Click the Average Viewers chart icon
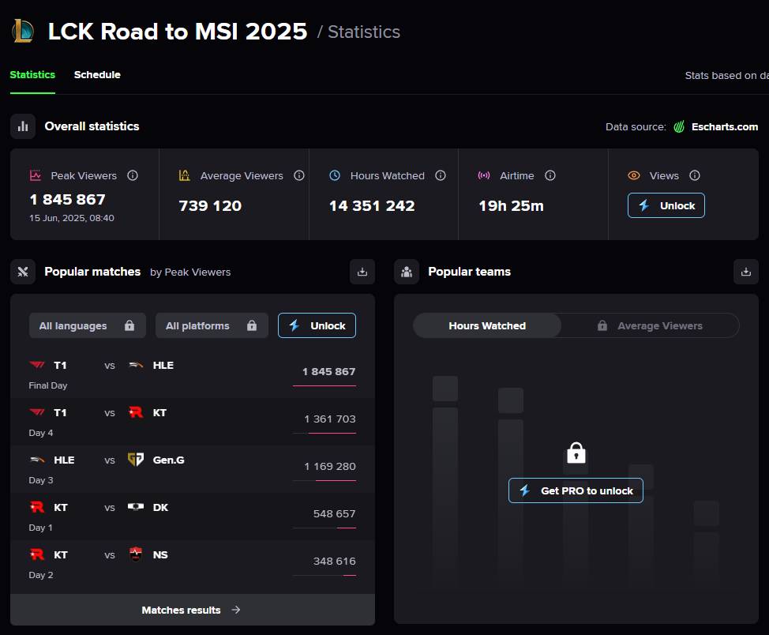 click(x=185, y=175)
